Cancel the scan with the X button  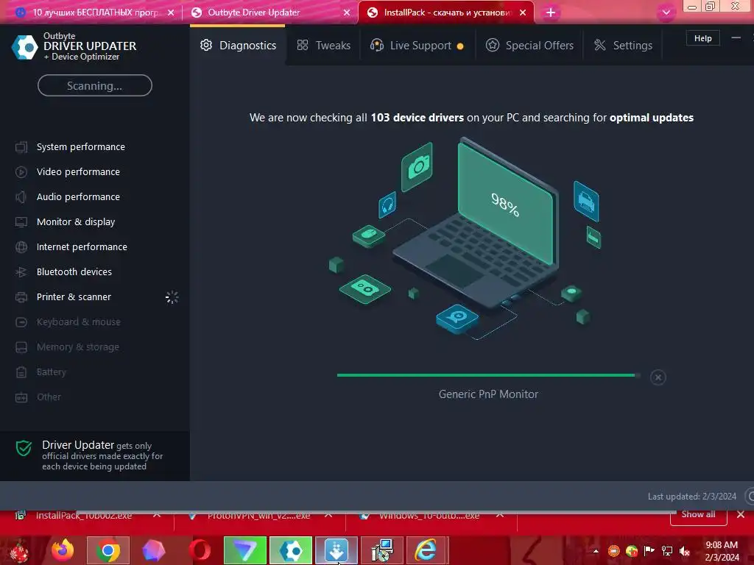658,377
